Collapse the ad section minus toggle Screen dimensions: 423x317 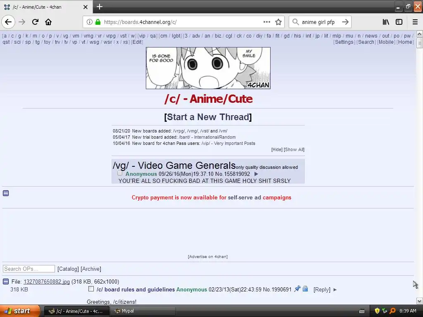click(x=6, y=193)
